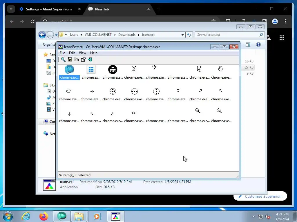Select the Network item in Explorer sidebar

pos(49,134)
